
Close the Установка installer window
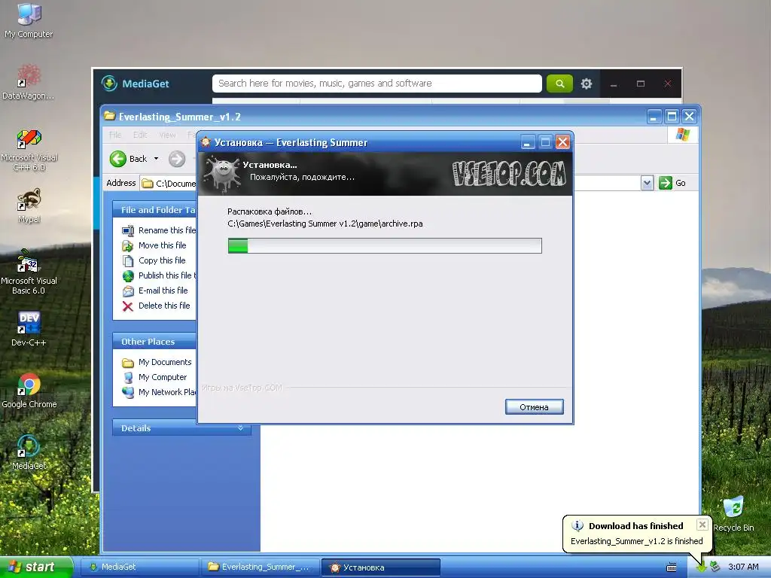(x=562, y=142)
